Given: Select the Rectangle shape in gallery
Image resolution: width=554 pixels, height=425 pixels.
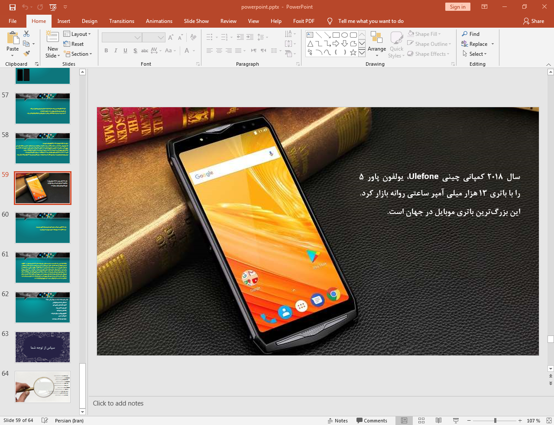Looking at the screenshot, I should click(336, 35).
